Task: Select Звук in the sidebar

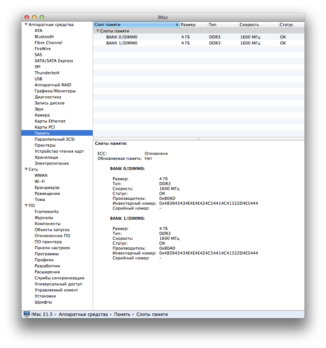Action: point(39,109)
